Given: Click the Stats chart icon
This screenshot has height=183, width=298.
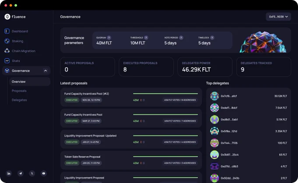Looking at the screenshot, I should [x=7, y=61].
